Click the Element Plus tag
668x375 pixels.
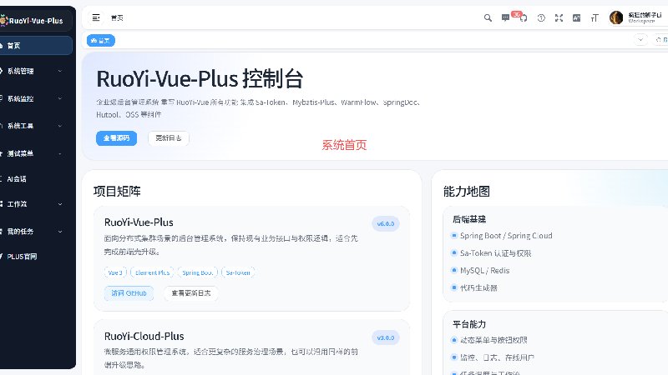click(153, 272)
